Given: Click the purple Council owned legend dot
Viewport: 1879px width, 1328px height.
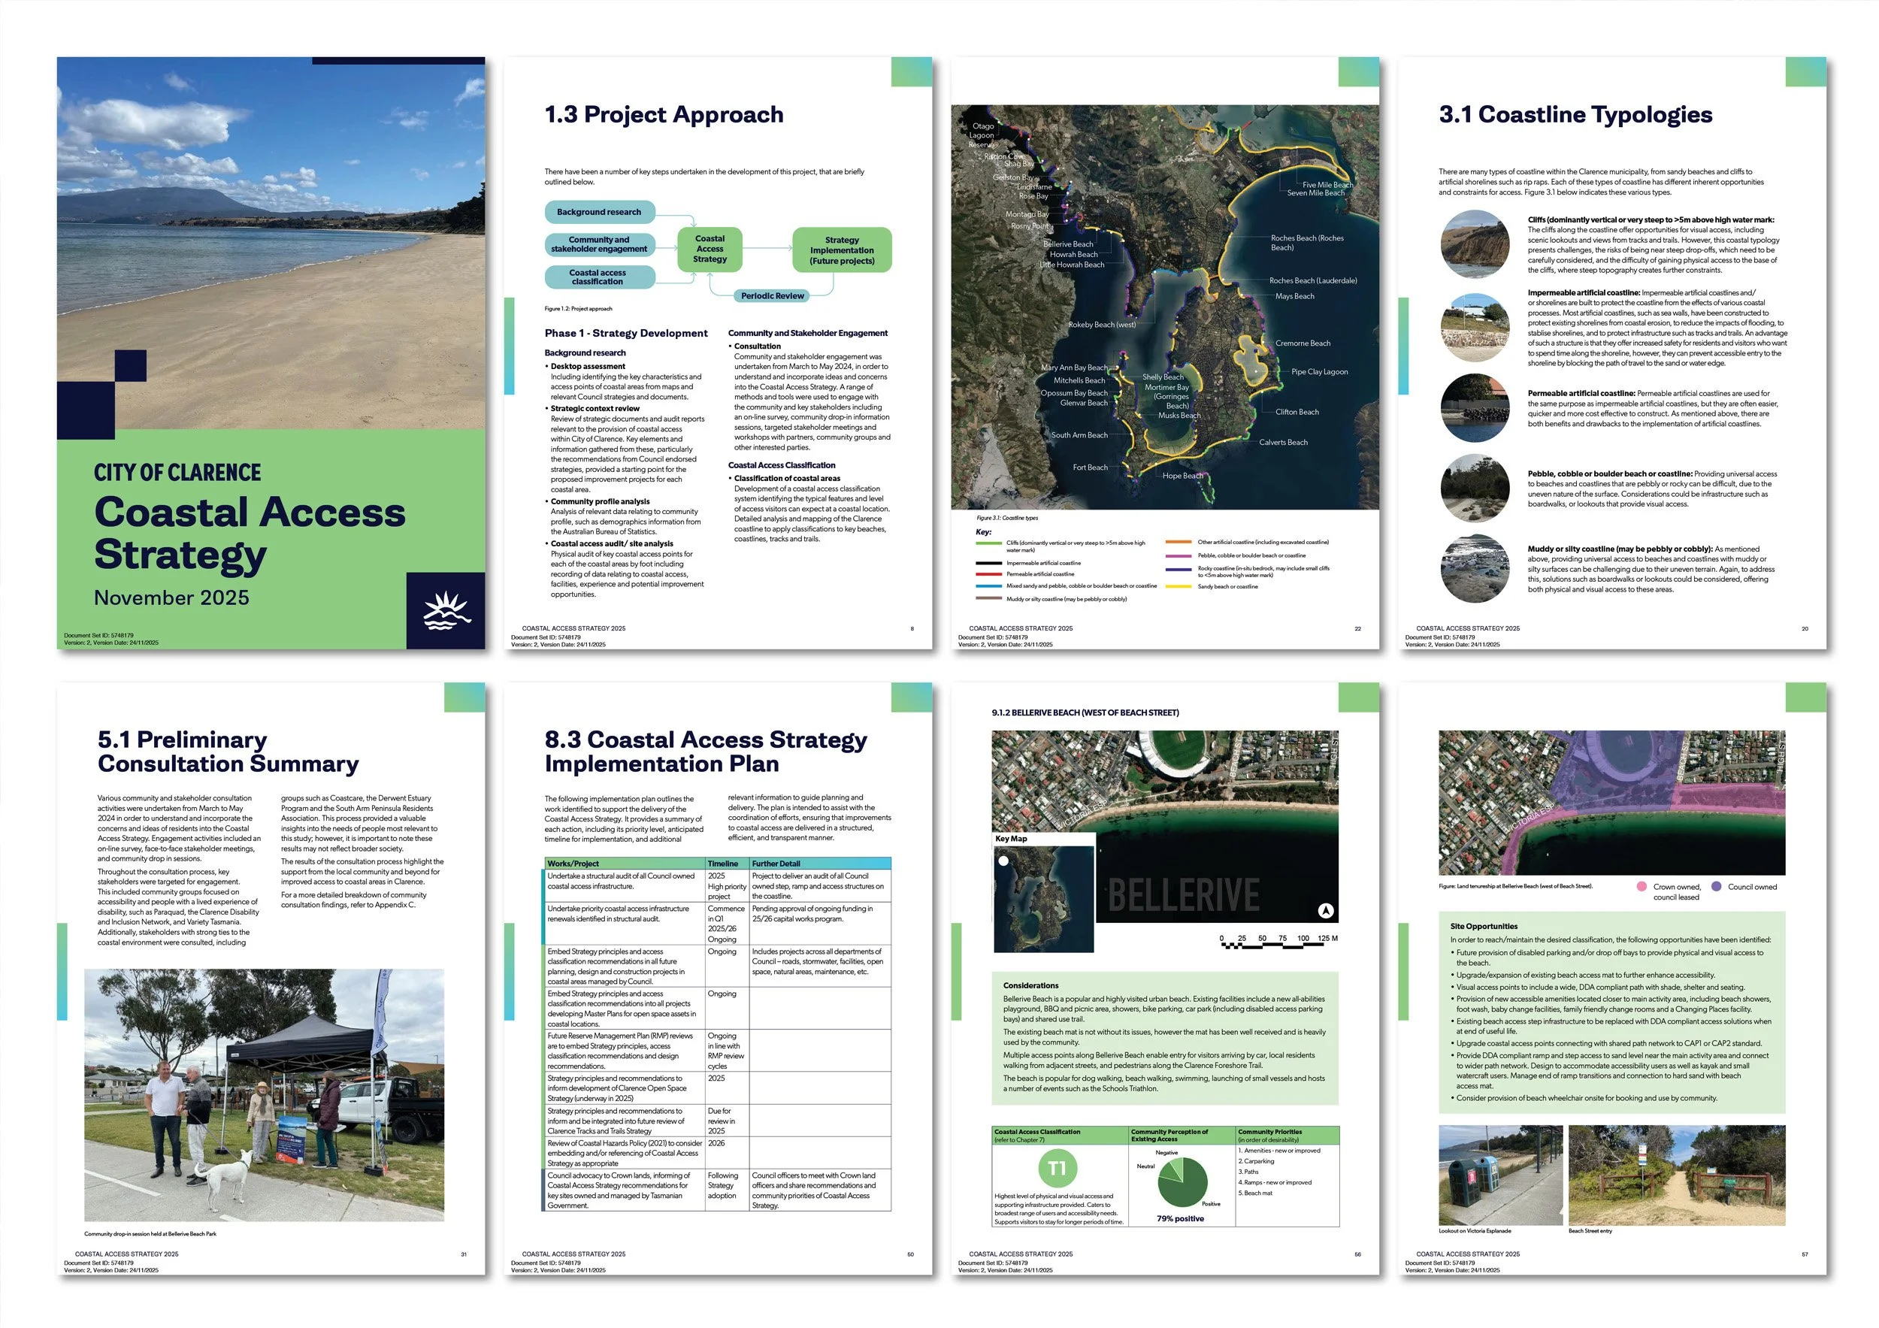Looking at the screenshot, I should coord(1715,887).
